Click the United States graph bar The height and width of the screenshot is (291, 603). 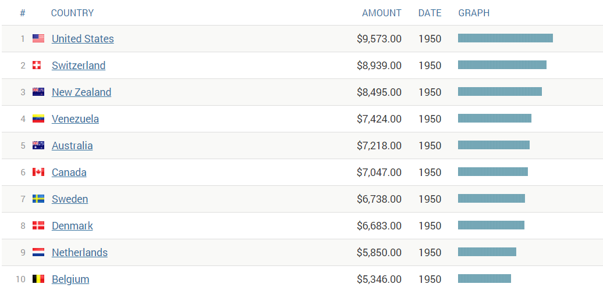click(505, 38)
